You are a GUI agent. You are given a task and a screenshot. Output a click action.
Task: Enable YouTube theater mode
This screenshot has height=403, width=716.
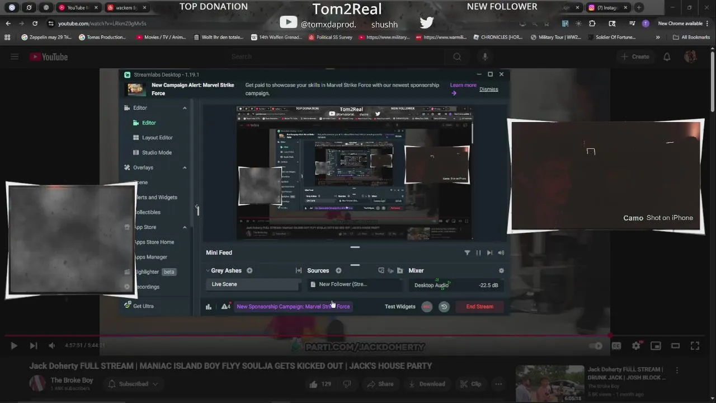click(x=675, y=346)
